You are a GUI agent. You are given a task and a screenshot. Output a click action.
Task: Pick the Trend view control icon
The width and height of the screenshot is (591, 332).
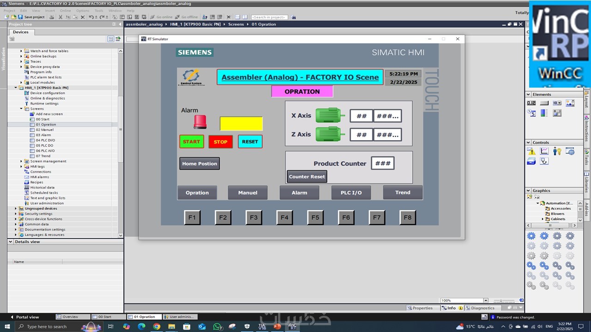[x=544, y=151]
